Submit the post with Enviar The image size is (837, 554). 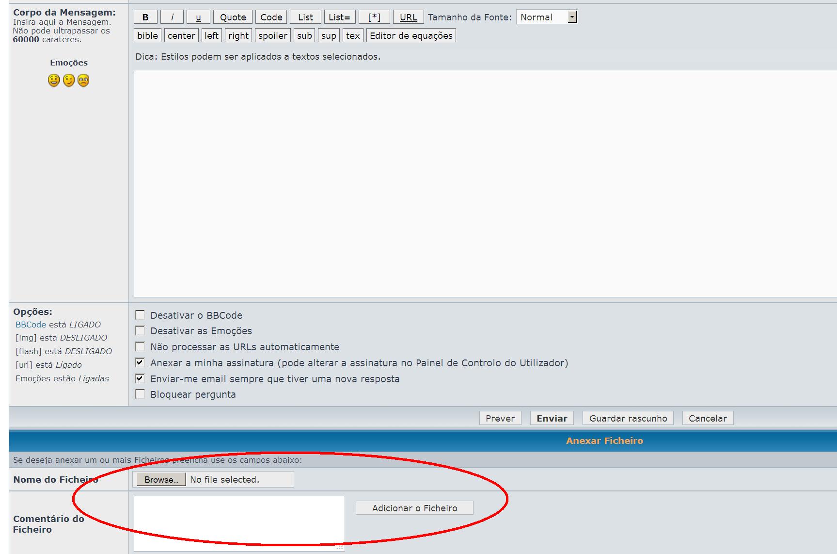click(552, 418)
